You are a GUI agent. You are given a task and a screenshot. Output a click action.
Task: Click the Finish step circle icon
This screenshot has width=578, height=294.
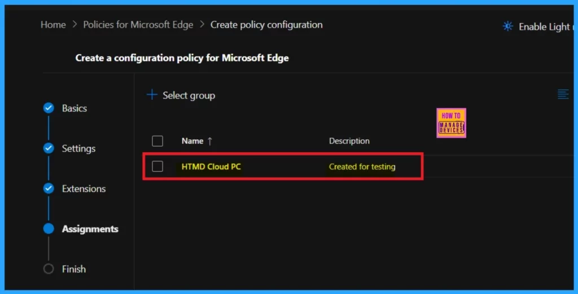pyautogui.click(x=49, y=269)
